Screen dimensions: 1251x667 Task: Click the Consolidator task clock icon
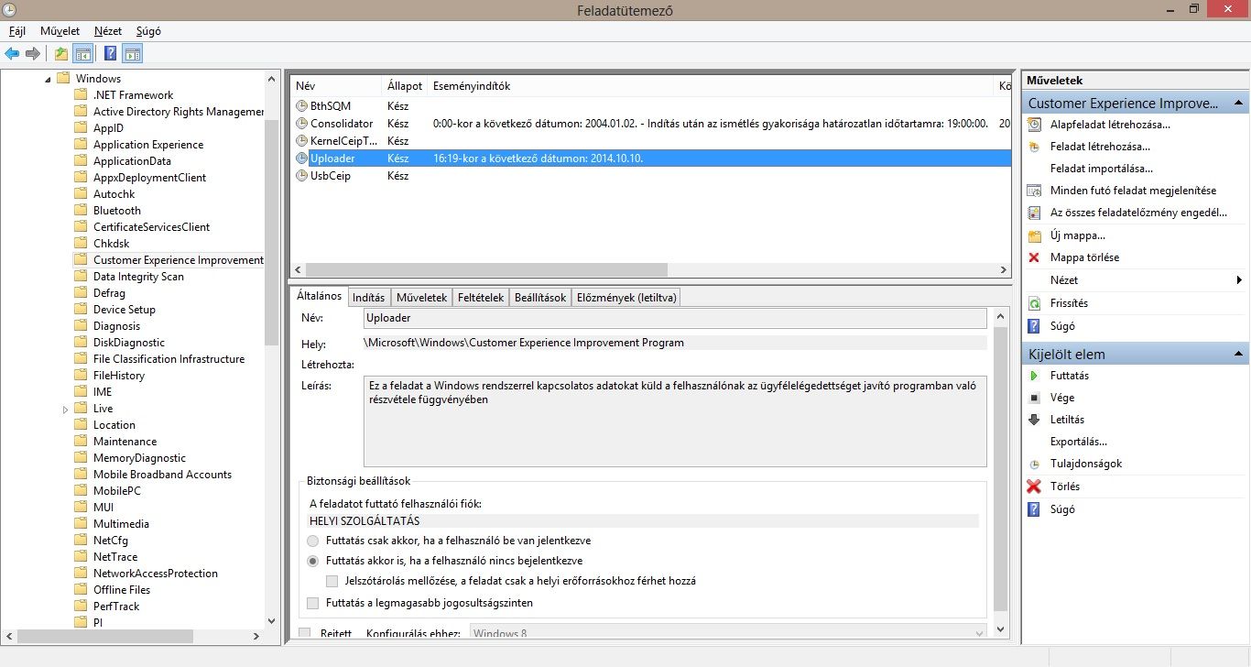[x=301, y=124]
